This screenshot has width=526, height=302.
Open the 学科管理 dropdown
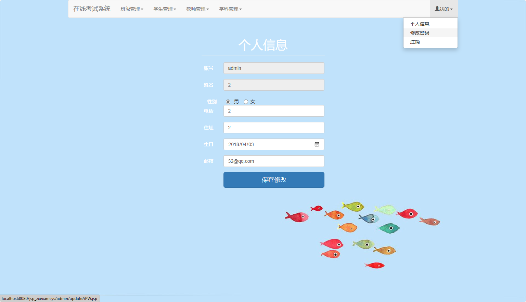(230, 9)
